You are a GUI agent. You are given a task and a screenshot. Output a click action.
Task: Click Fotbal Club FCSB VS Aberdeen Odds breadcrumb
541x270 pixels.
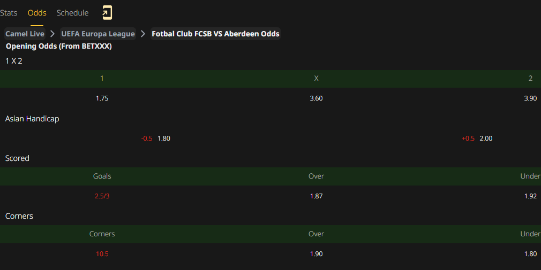pos(216,34)
